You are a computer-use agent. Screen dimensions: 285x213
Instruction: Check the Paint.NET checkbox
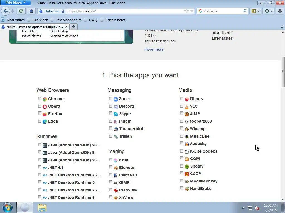pyautogui.click(x=110, y=175)
